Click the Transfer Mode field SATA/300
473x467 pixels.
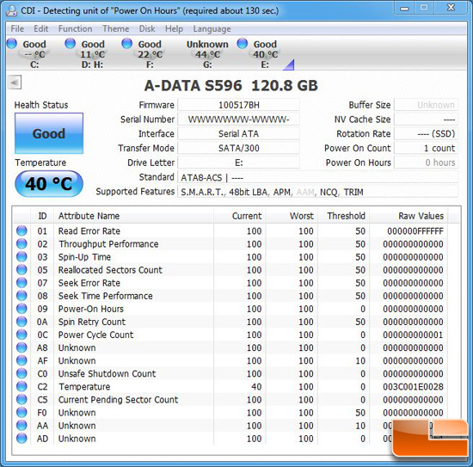(238, 148)
